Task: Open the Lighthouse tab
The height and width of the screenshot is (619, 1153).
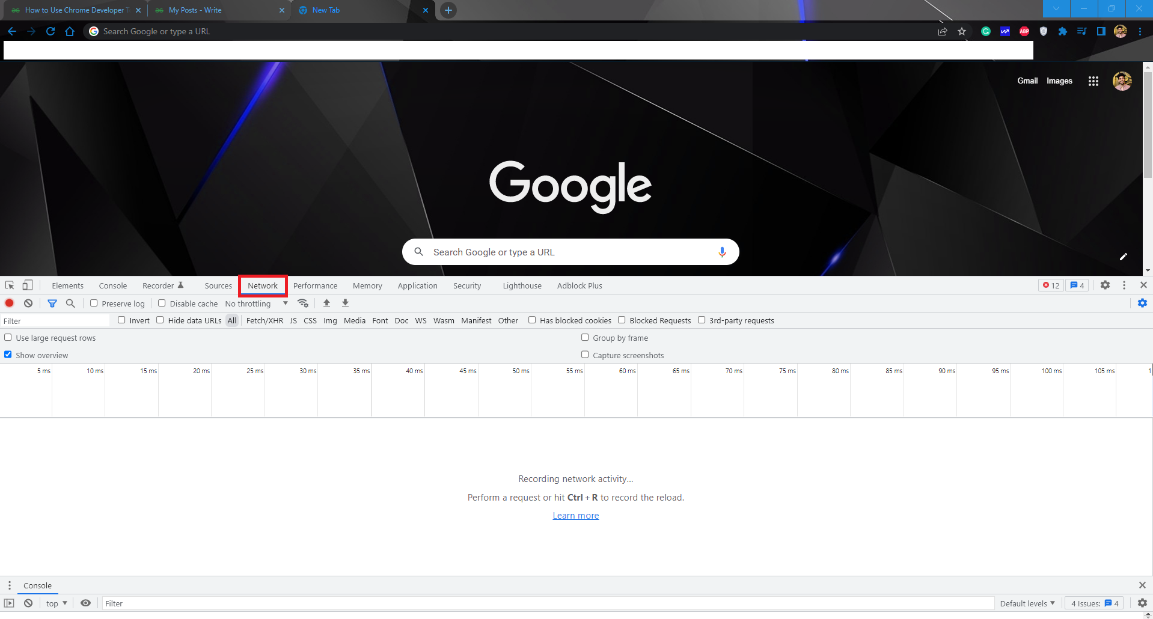Action: tap(522, 286)
